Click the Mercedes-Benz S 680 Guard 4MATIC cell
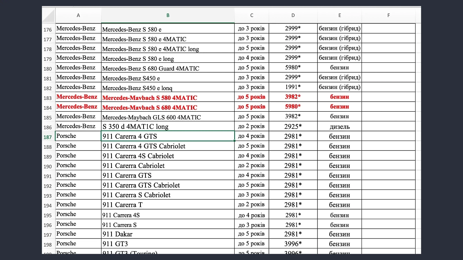Screen dimensions: 463x260 tap(168, 69)
